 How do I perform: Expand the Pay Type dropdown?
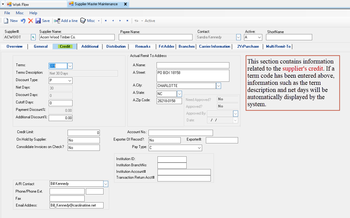[199, 148]
